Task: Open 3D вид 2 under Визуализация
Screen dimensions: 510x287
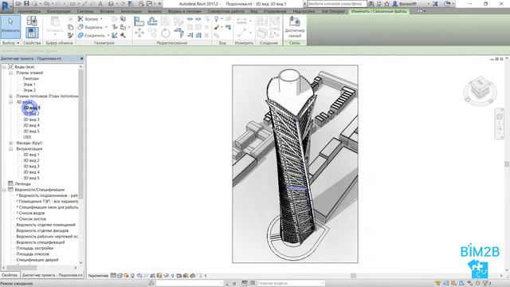Action: coord(31,161)
